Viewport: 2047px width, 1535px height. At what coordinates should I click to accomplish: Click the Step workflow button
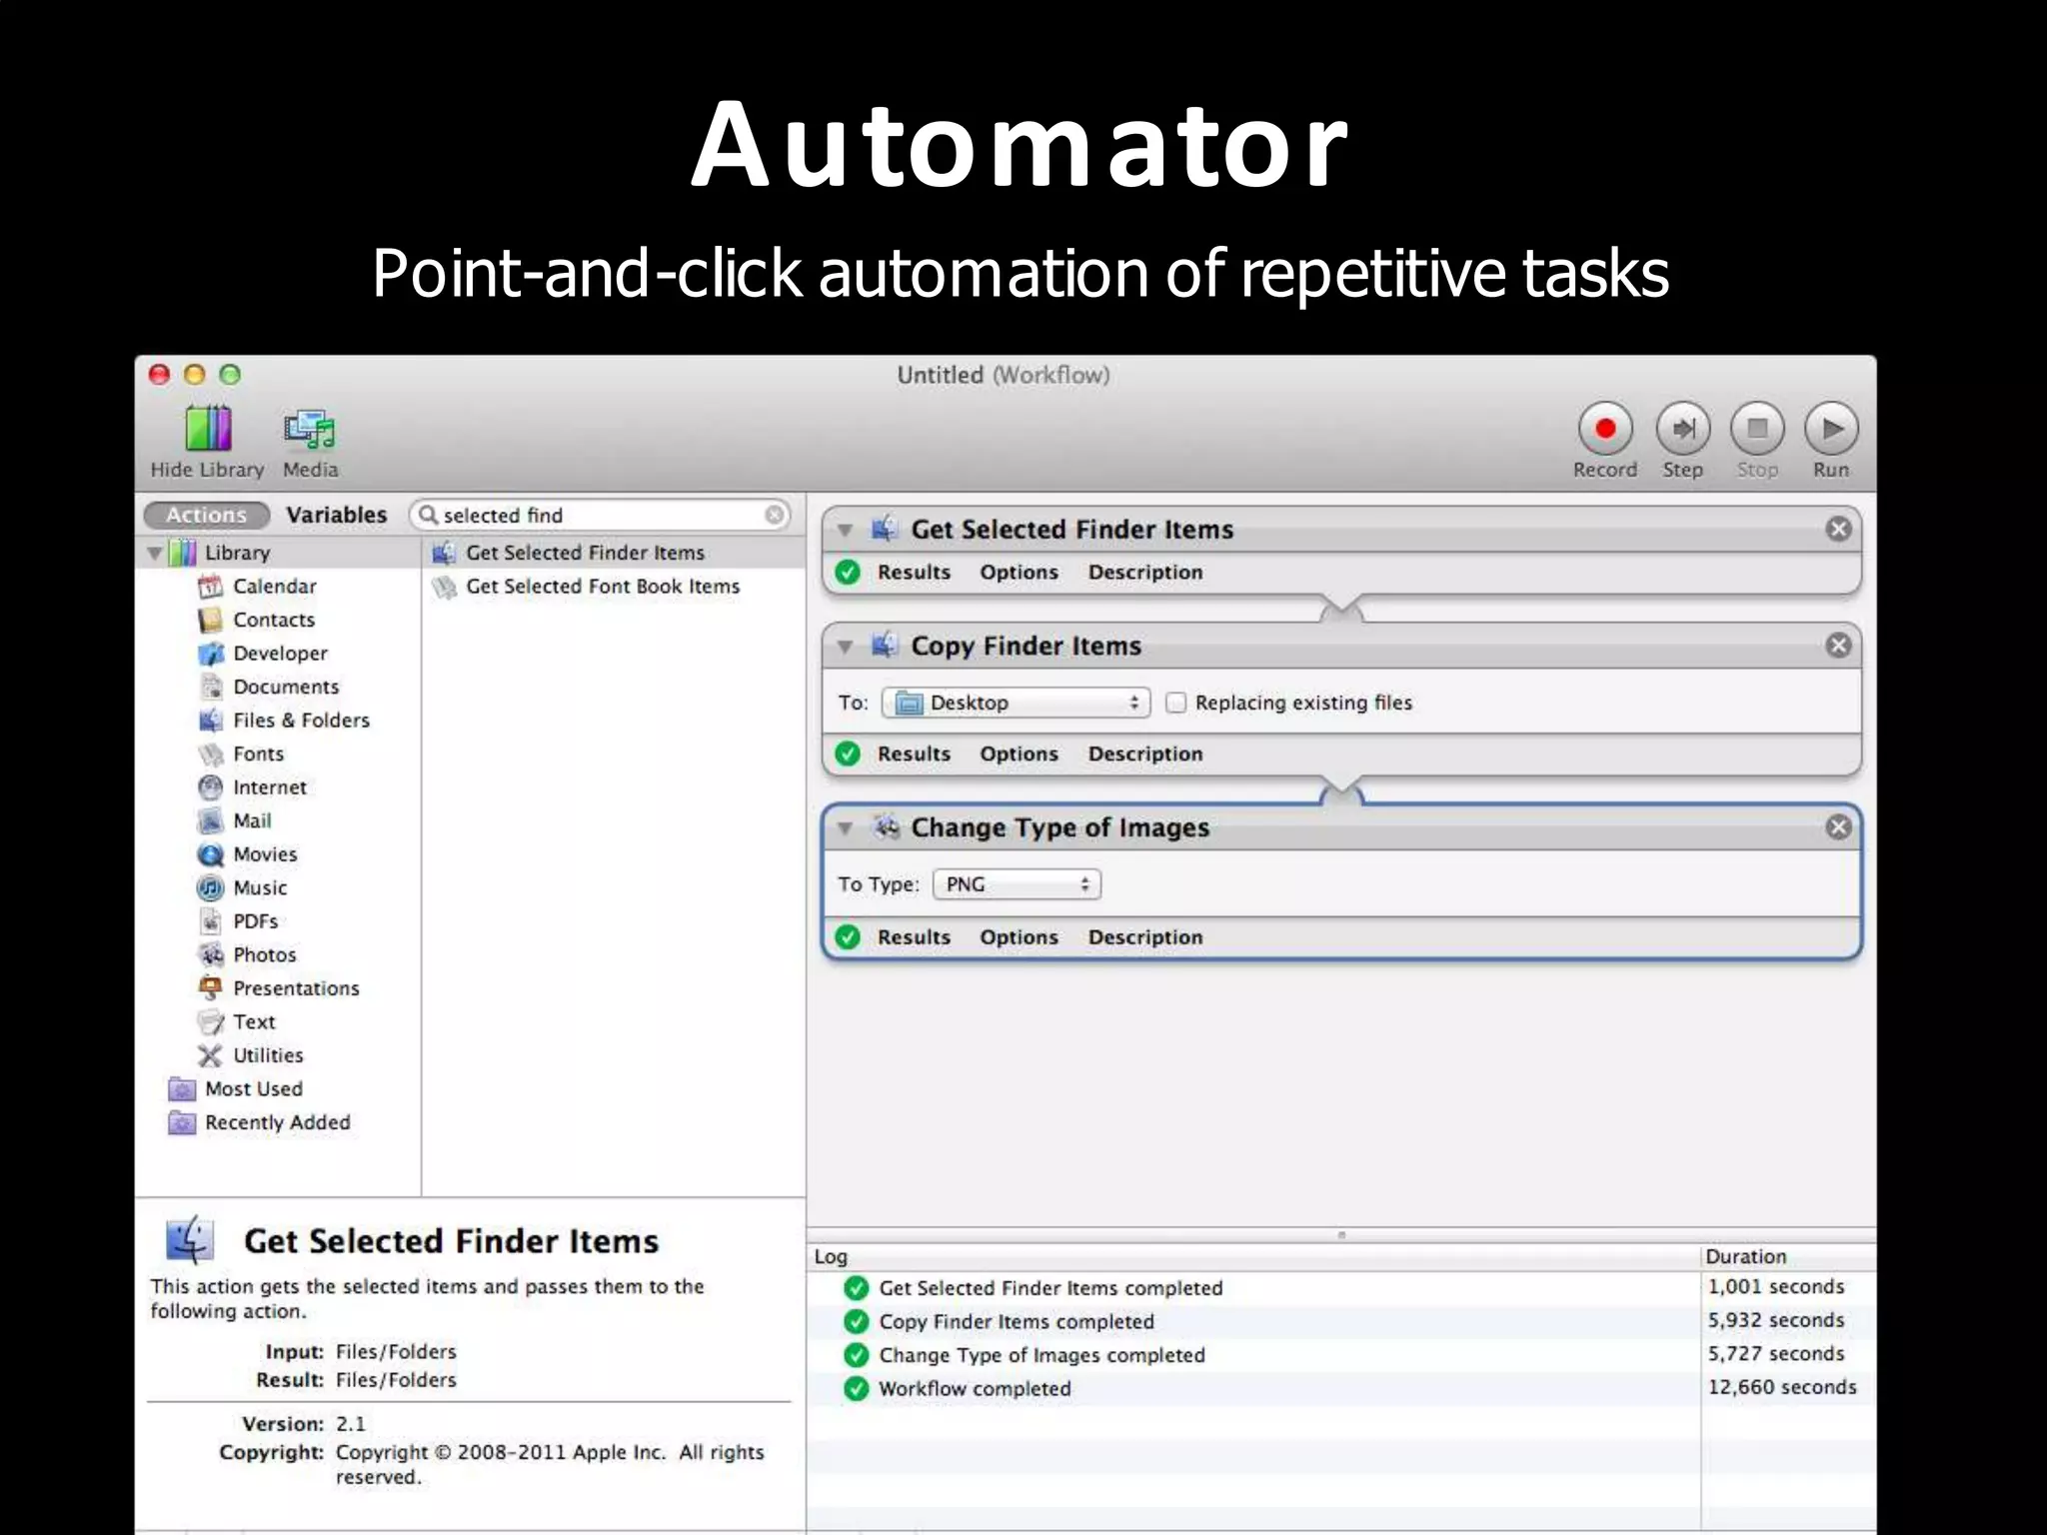tap(1683, 430)
